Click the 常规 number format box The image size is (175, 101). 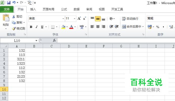161,19
